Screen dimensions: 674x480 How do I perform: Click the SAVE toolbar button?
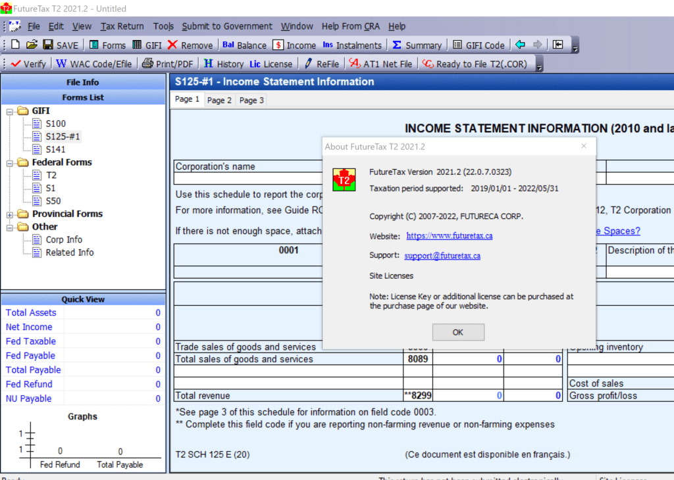pyautogui.click(x=61, y=45)
